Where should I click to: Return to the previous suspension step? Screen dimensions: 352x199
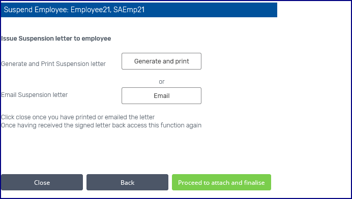(127, 182)
